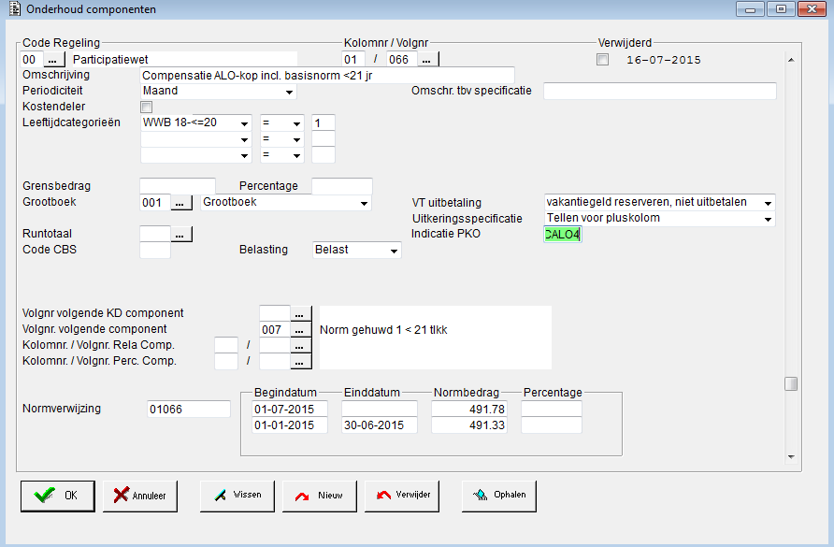This screenshot has width=834, height=547.
Task: Click the Wissen button
Action: tap(237, 496)
